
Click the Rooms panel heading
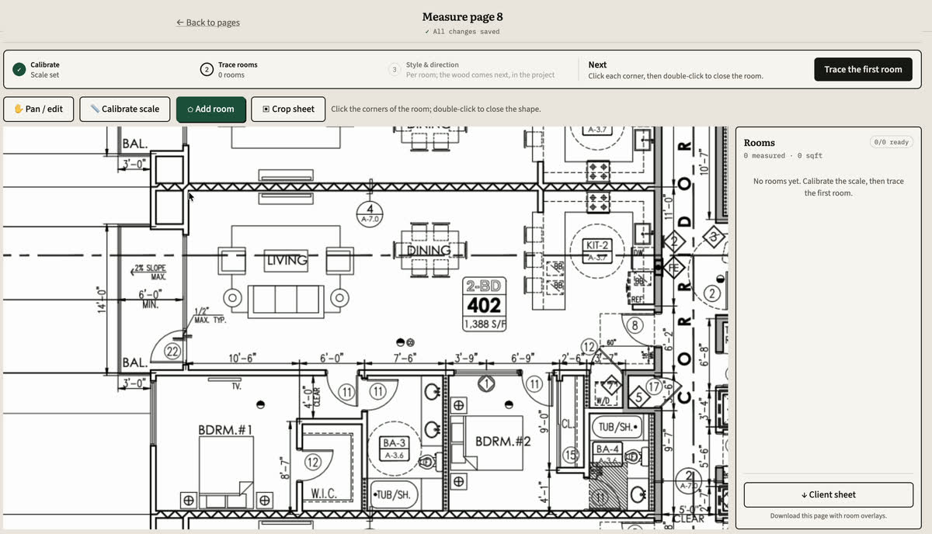coord(759,143)
